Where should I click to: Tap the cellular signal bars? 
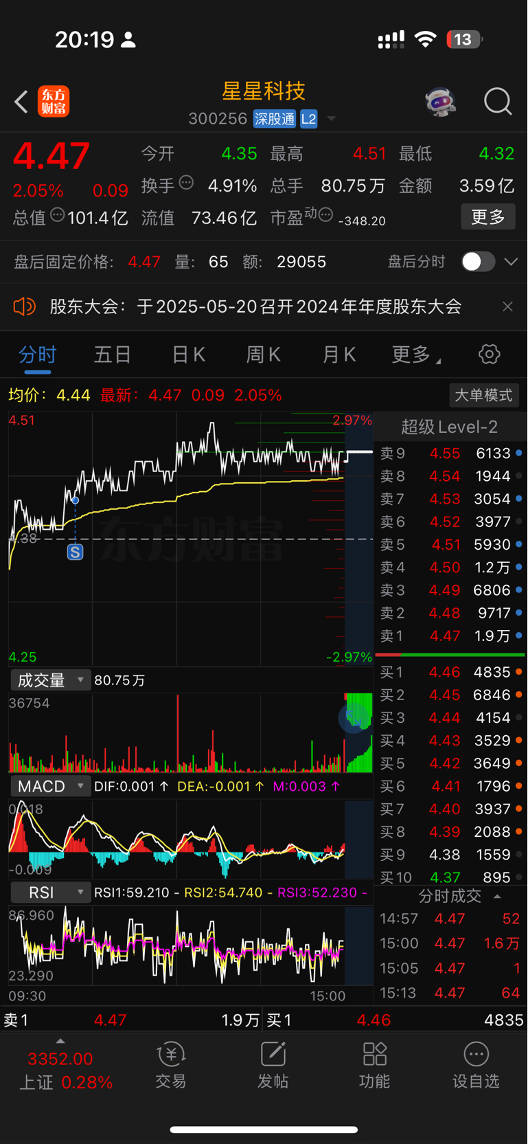click(x=391, y=40)
